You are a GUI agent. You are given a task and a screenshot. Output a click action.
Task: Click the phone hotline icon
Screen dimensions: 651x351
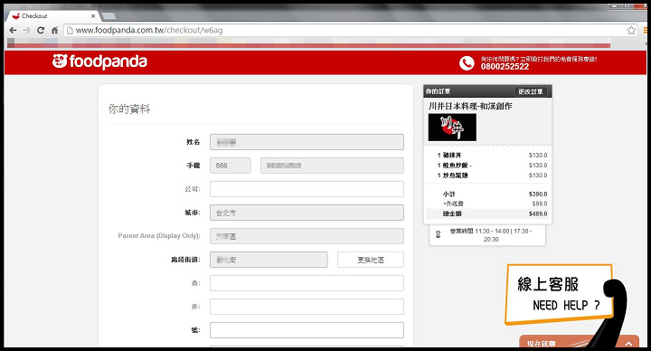(x=467, y=63)
